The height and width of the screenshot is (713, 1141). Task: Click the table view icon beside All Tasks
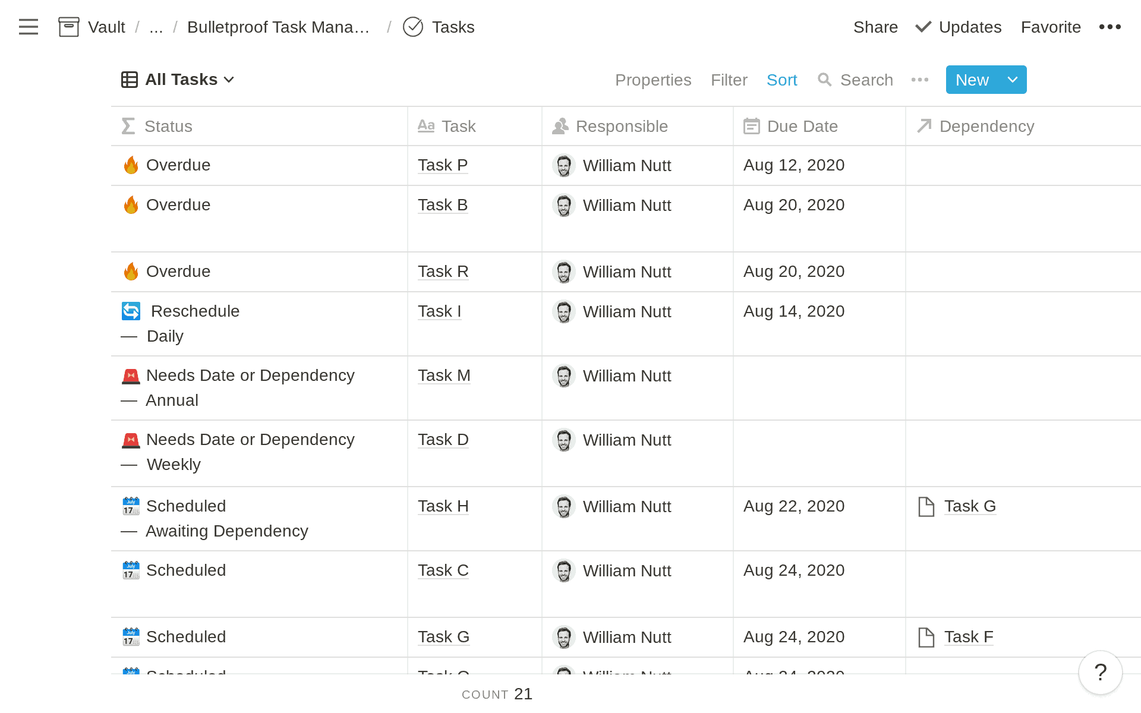(x=129, y=79)
